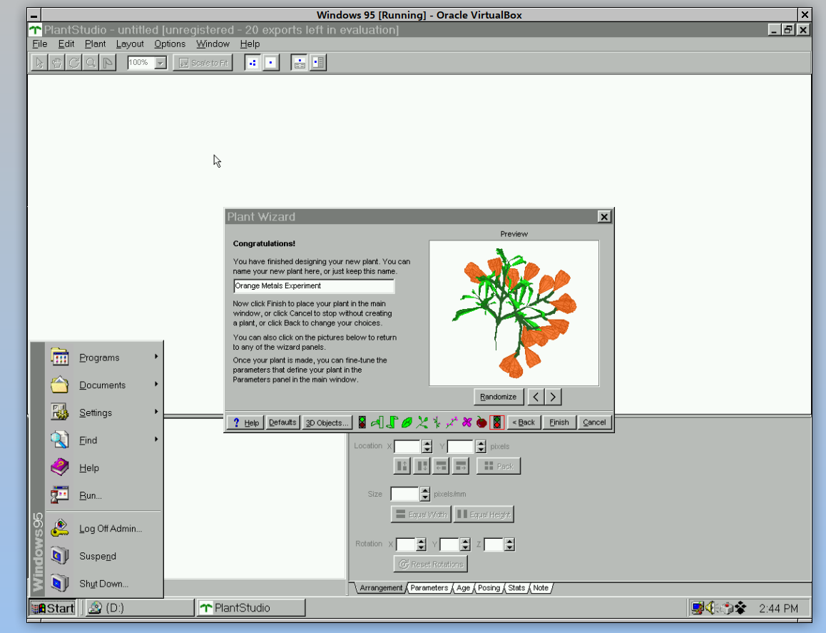Switch to PlantStudio taskbar button
The width and height of the screenshot is (826, 633).
(251, 608)
